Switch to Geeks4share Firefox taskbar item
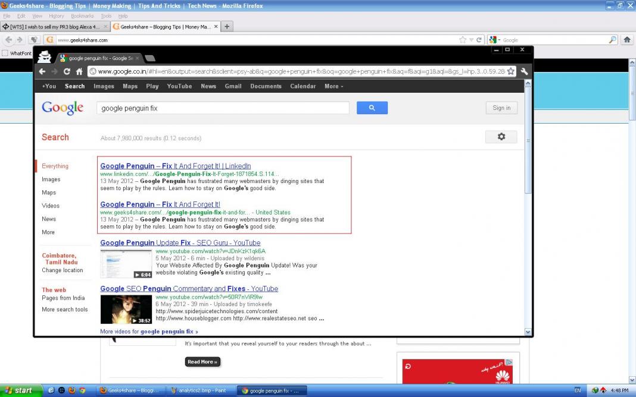This screenshot has width=636, height=397. 130,390
